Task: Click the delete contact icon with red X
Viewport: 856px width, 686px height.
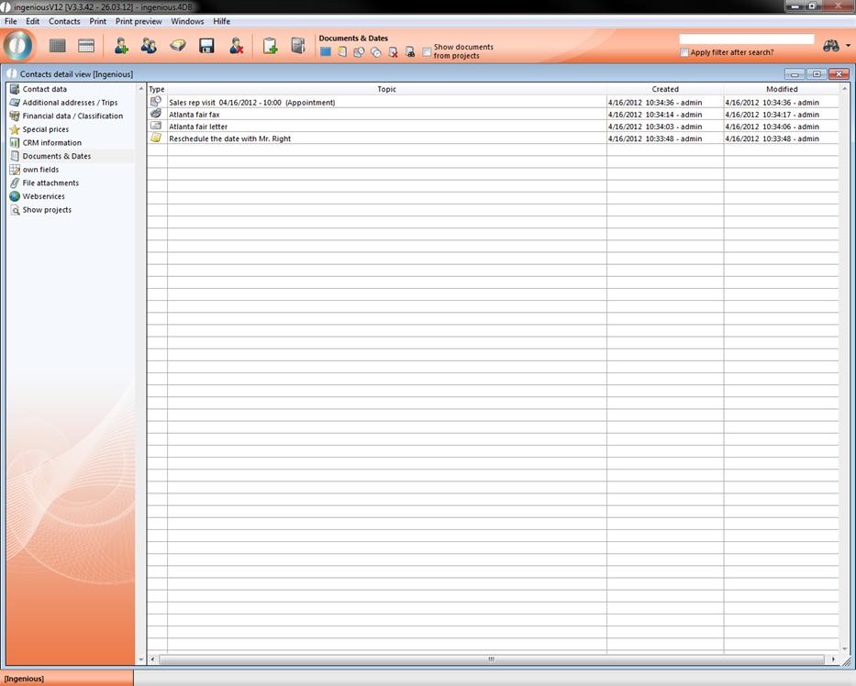Action: click(236, 46)
